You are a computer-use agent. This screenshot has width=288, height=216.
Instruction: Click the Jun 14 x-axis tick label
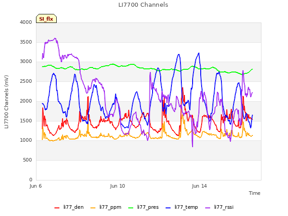coord(199,186)
